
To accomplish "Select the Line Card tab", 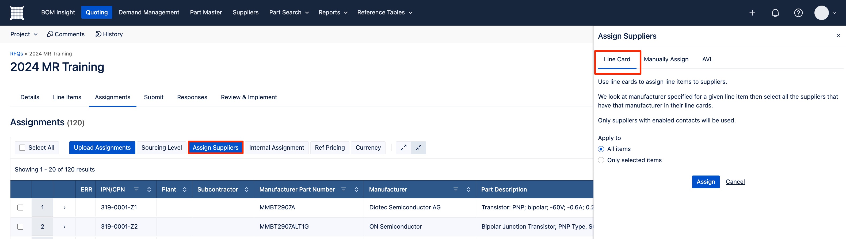I will pyautogui.click(x=617, y=59).
